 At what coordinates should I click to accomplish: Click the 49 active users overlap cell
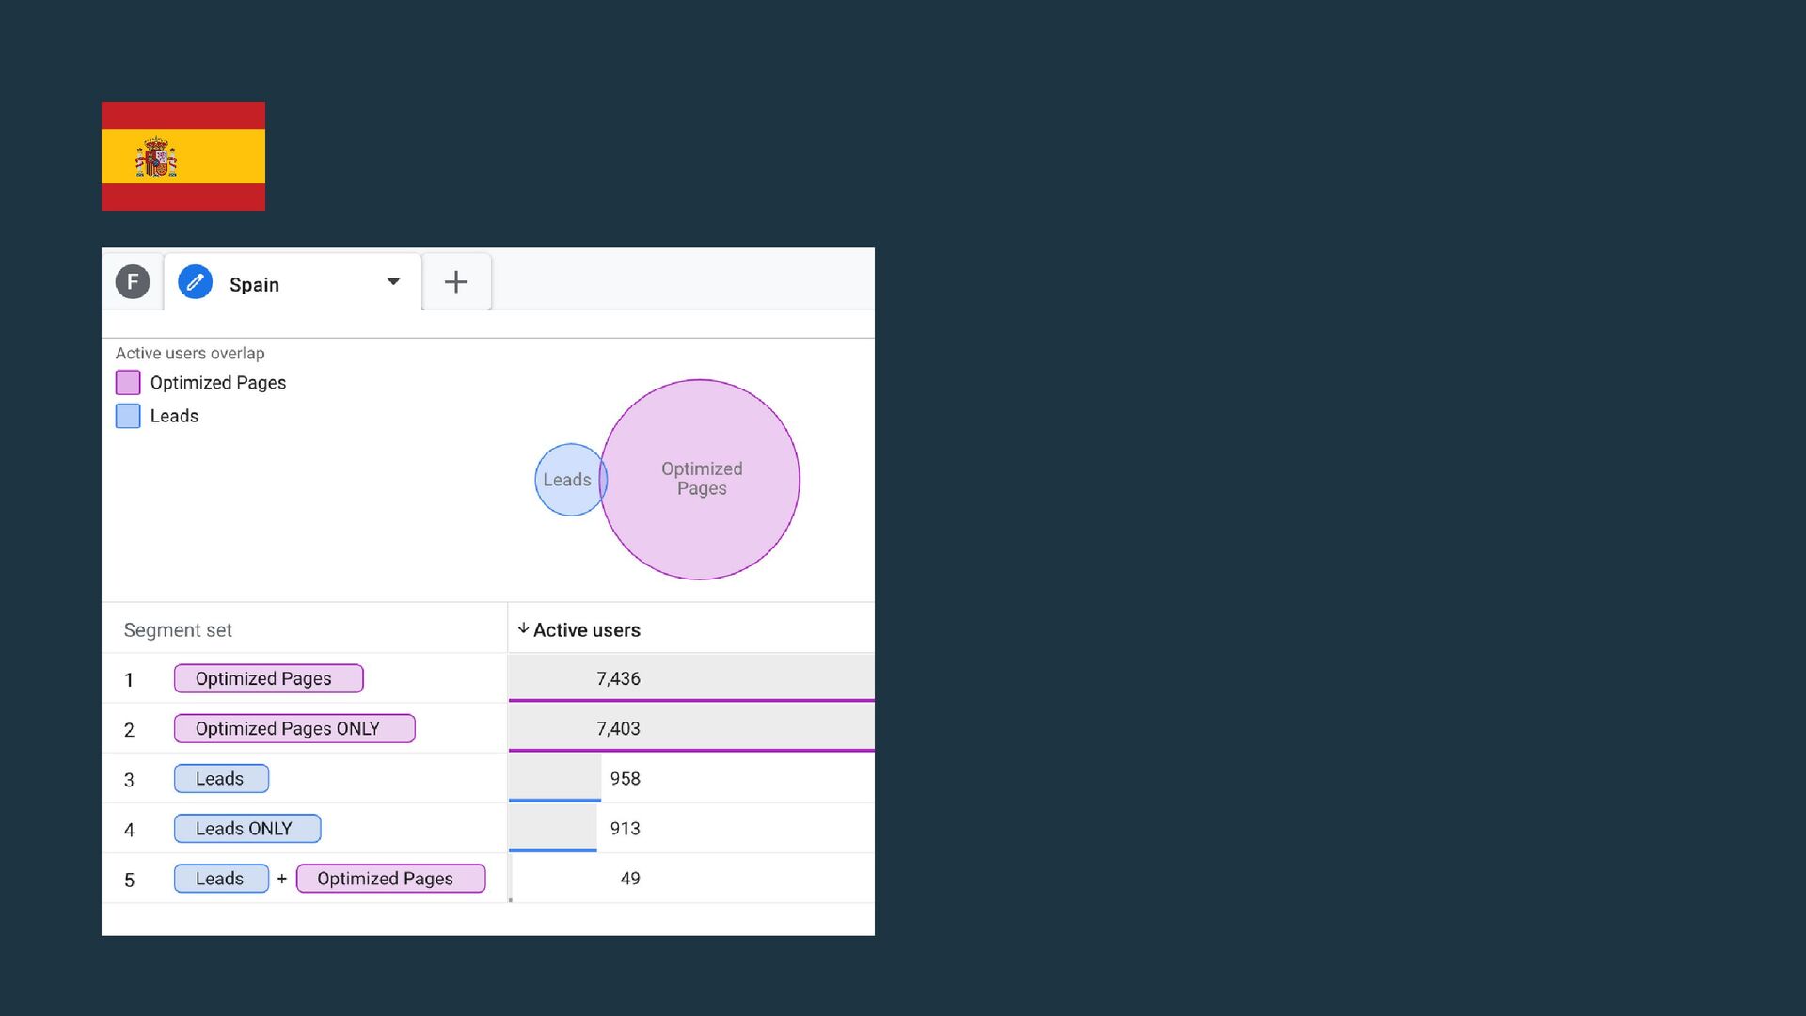(629, 878)
